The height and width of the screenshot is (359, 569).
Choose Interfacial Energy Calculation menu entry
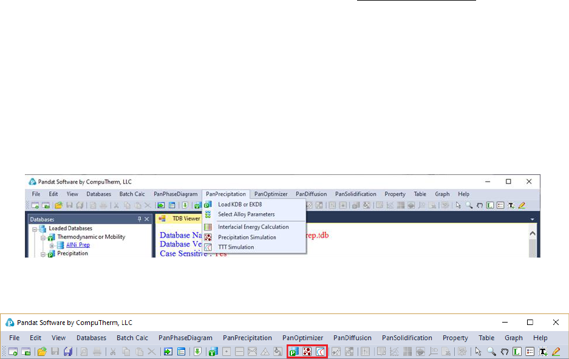pyautogui.click(x=254, y=227)
